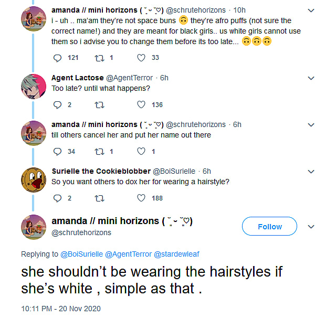Viewport: 336px width, 318px height.
Task: Retweet Agent Lactose's 'Too late?' tweet
Action: tap(97, 105)
